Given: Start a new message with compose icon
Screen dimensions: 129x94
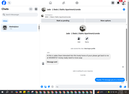Looking at the screenshot, I should (36, 9).
